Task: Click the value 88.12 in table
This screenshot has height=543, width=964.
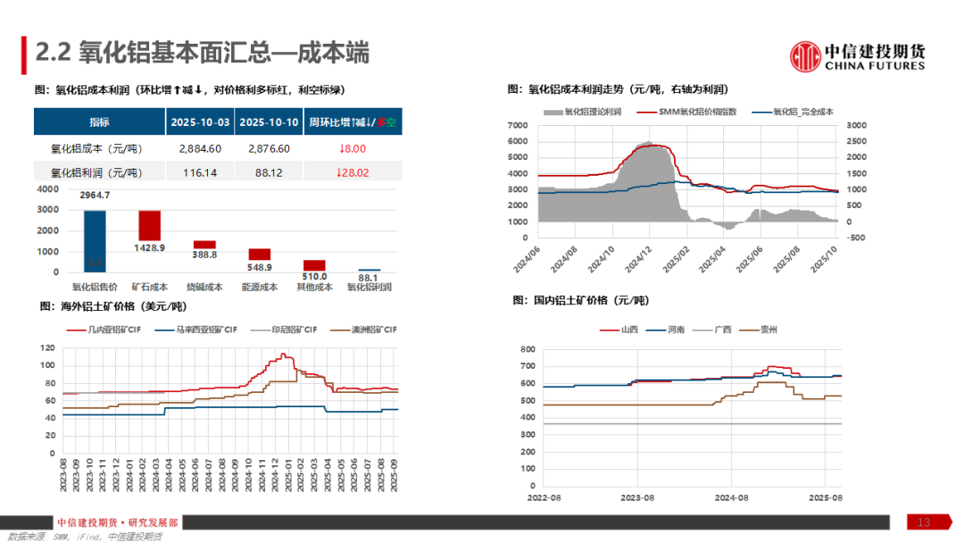Action: [269, 172]
